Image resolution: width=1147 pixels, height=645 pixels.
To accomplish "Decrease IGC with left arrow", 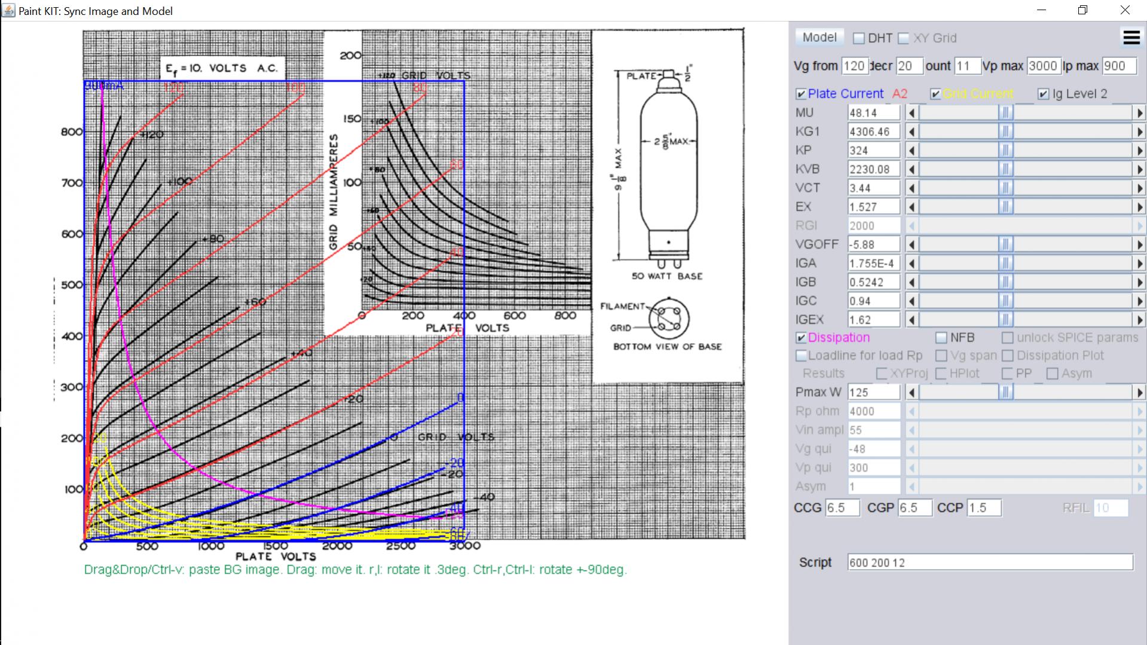I will 912,301.
